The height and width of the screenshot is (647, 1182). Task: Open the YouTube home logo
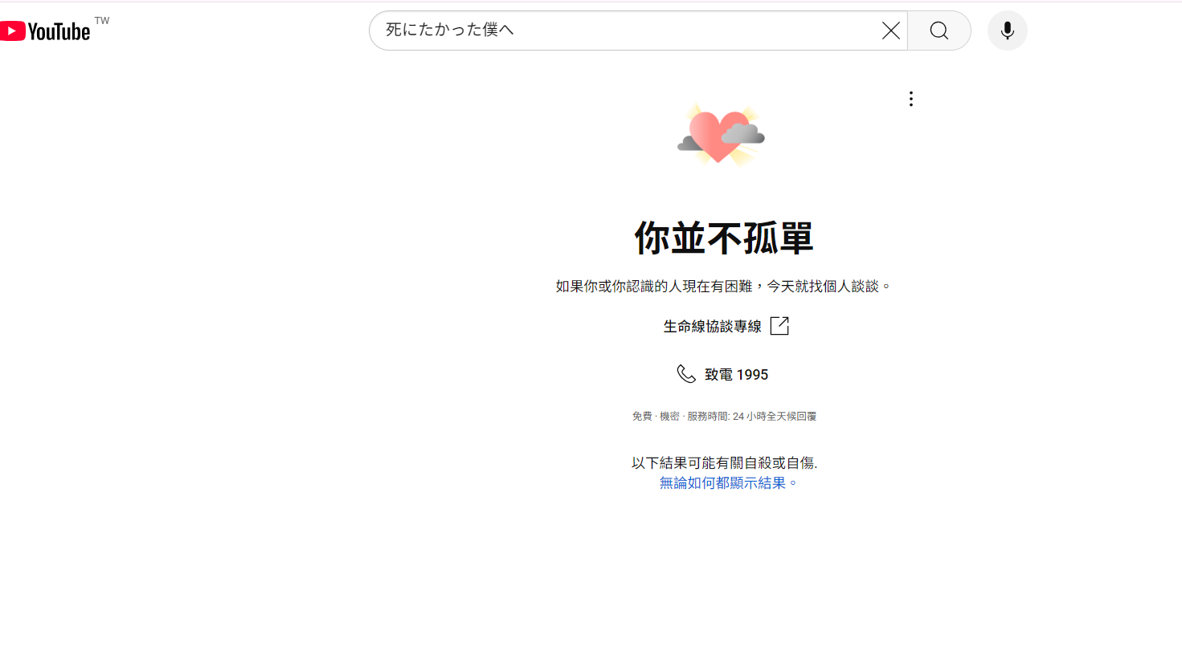(x=45, y=31)
